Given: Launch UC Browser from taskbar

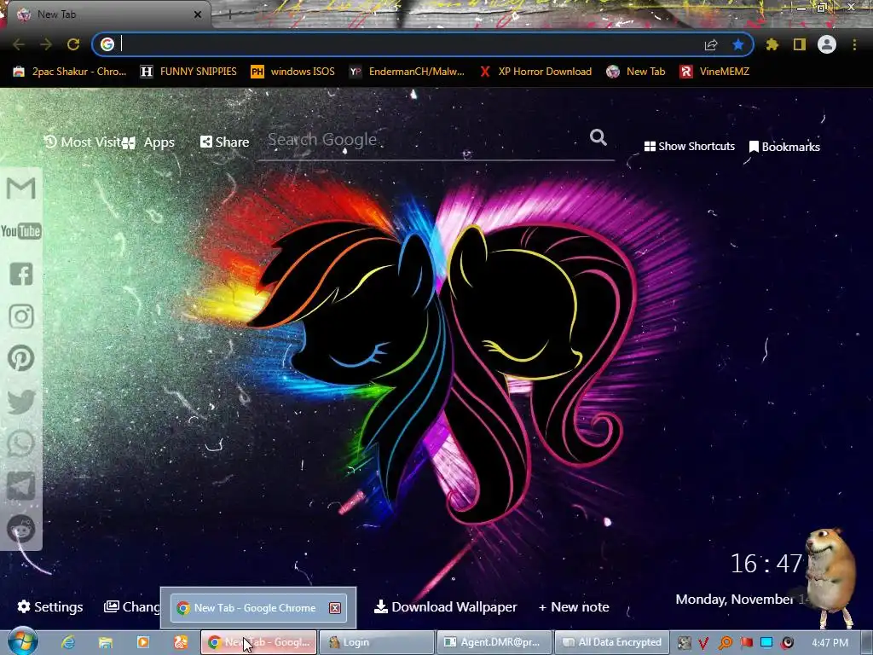Looking at the screenshot, I should click(181, 642).
